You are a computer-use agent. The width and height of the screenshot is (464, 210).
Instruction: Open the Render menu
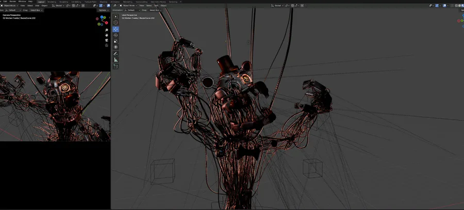13,2
